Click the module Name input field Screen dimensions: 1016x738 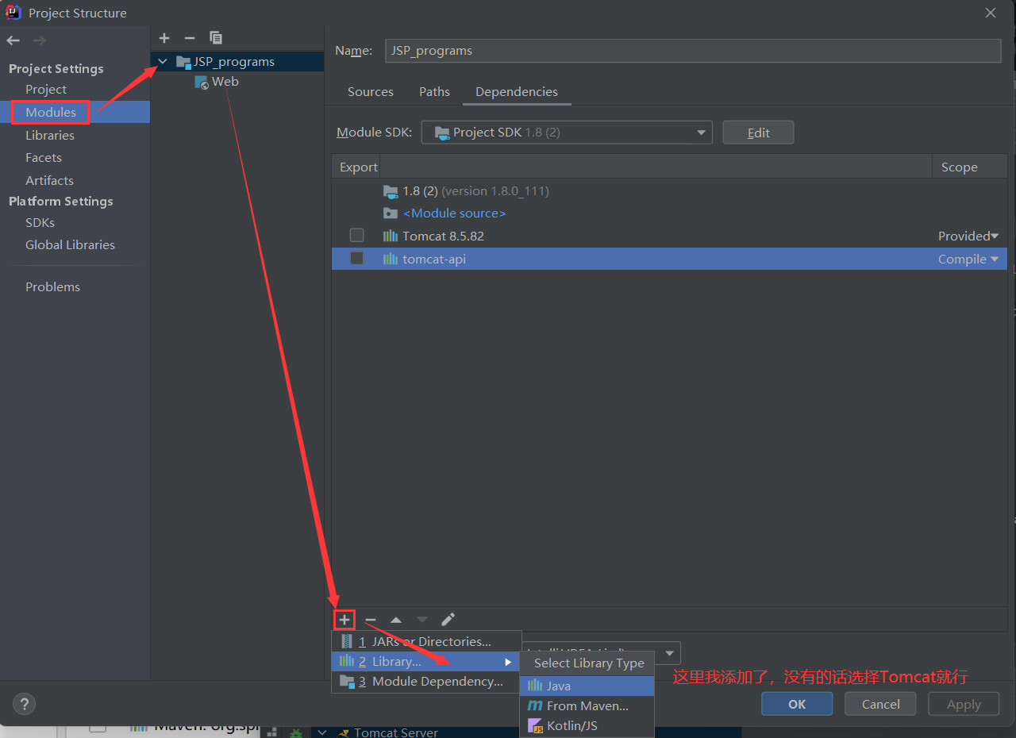tap(693, 50)
